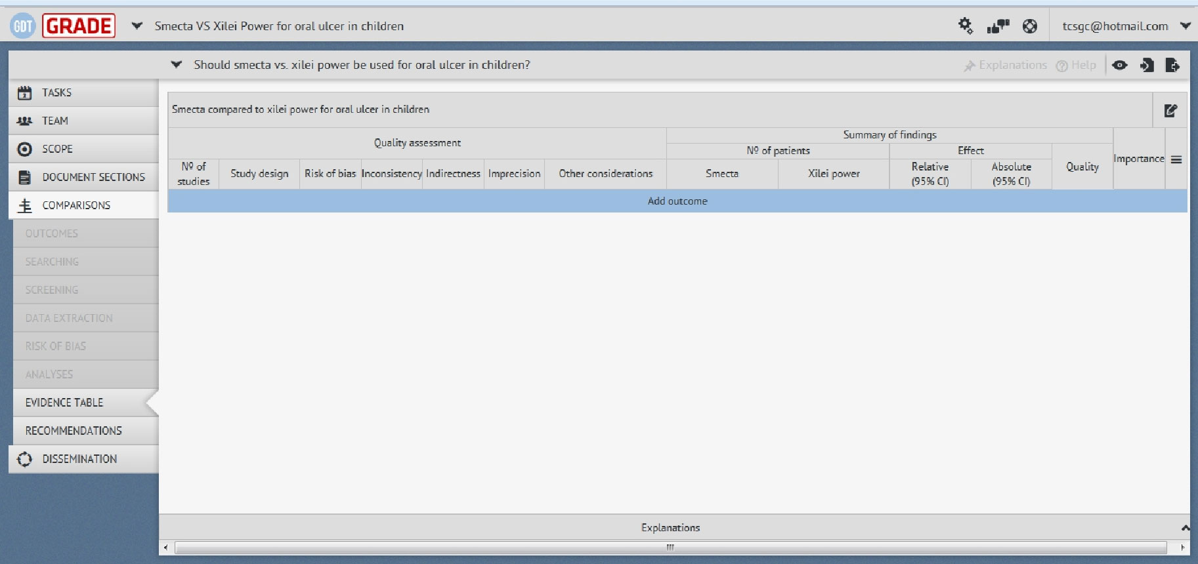Image resolution: width=1198 pixels, height=564 pixels.
Task: Click the import icon next to eye
Action: [1147, 65]
